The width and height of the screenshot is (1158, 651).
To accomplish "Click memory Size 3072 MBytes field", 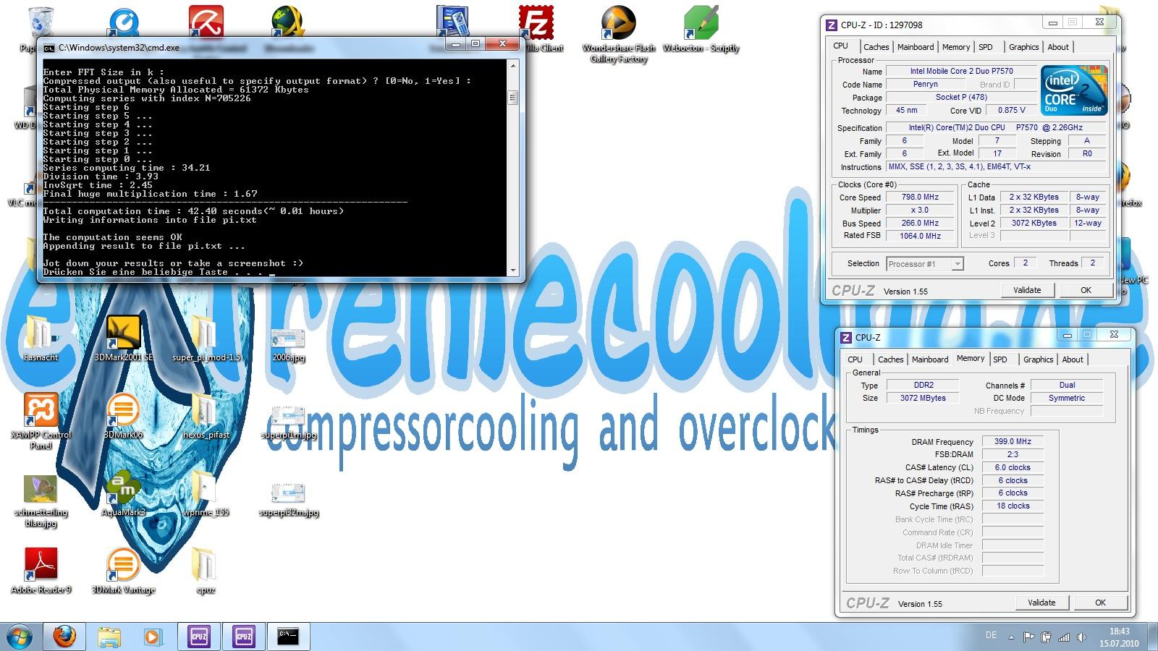I will 923,398.
